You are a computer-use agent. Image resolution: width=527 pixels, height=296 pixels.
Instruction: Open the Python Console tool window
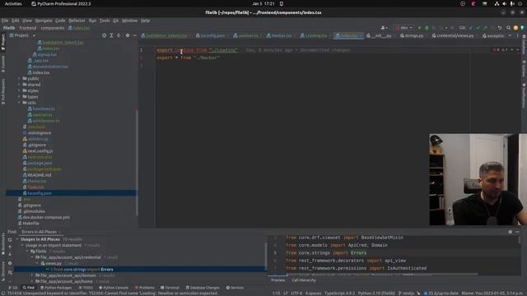pos(114,288)
